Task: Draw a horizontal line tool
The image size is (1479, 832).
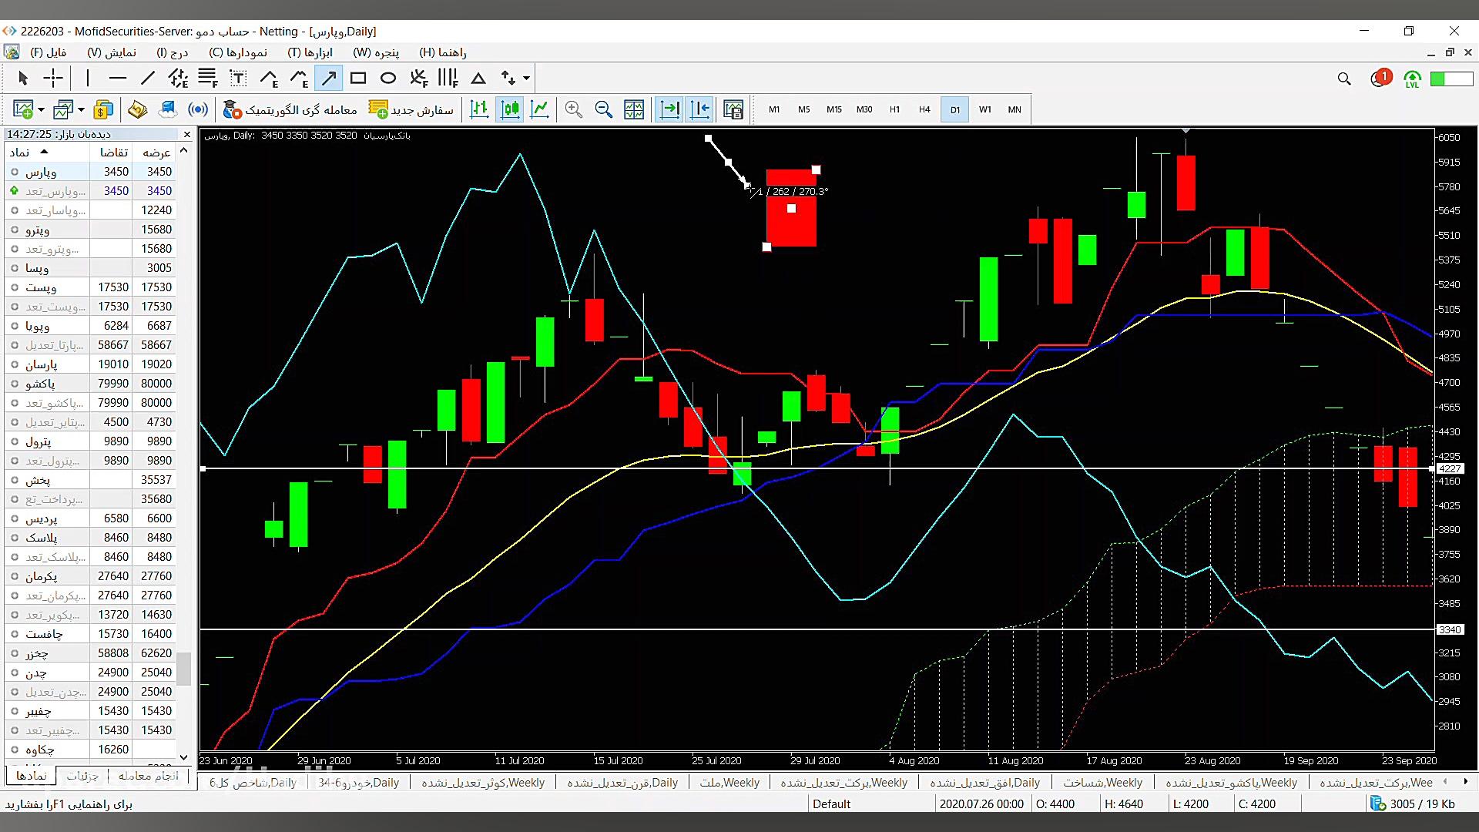Action: 117,78
